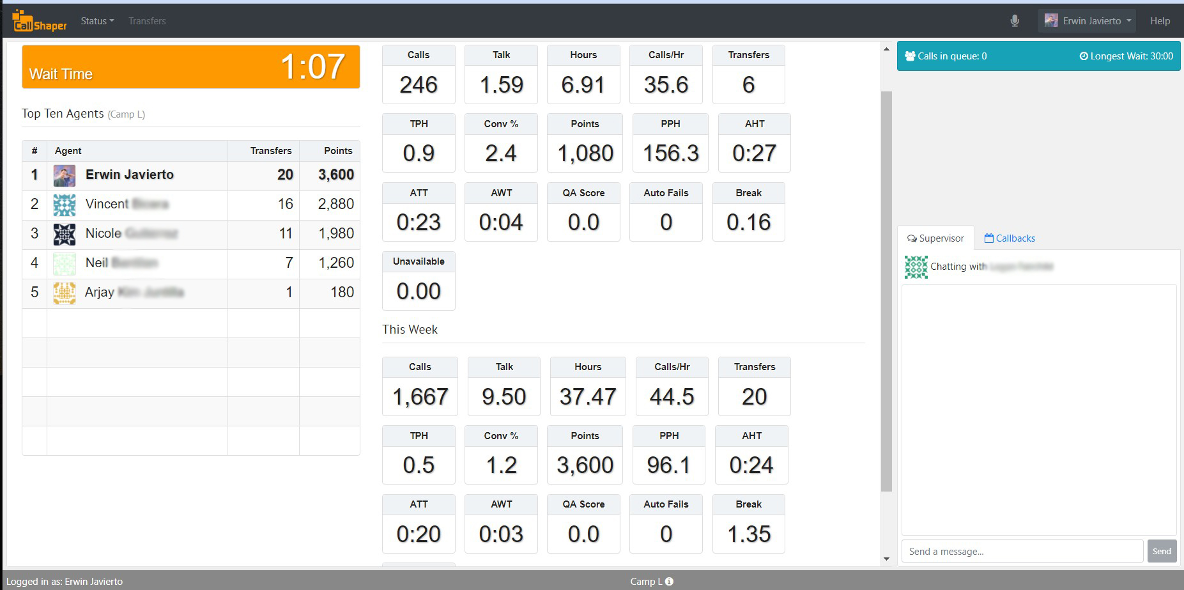This screenshot has height=590, width=1184.
Task: Open the Transfers menu item
Action: (147, 21)
